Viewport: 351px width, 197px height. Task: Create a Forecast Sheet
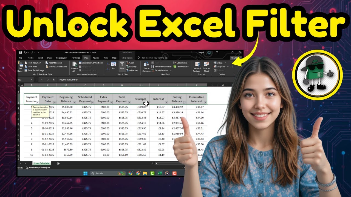click(x=206, y=67)
